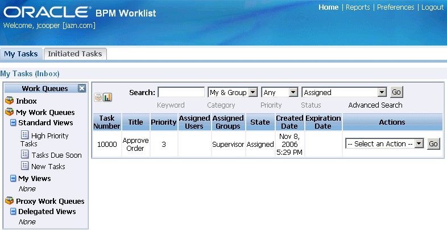Click the My Tasks (Inbox) heading
447x230 pixels.
(x=30, y=73)
